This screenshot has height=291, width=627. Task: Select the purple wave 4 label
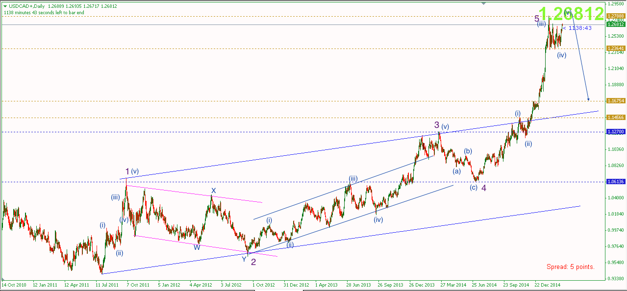coord(483,188)
